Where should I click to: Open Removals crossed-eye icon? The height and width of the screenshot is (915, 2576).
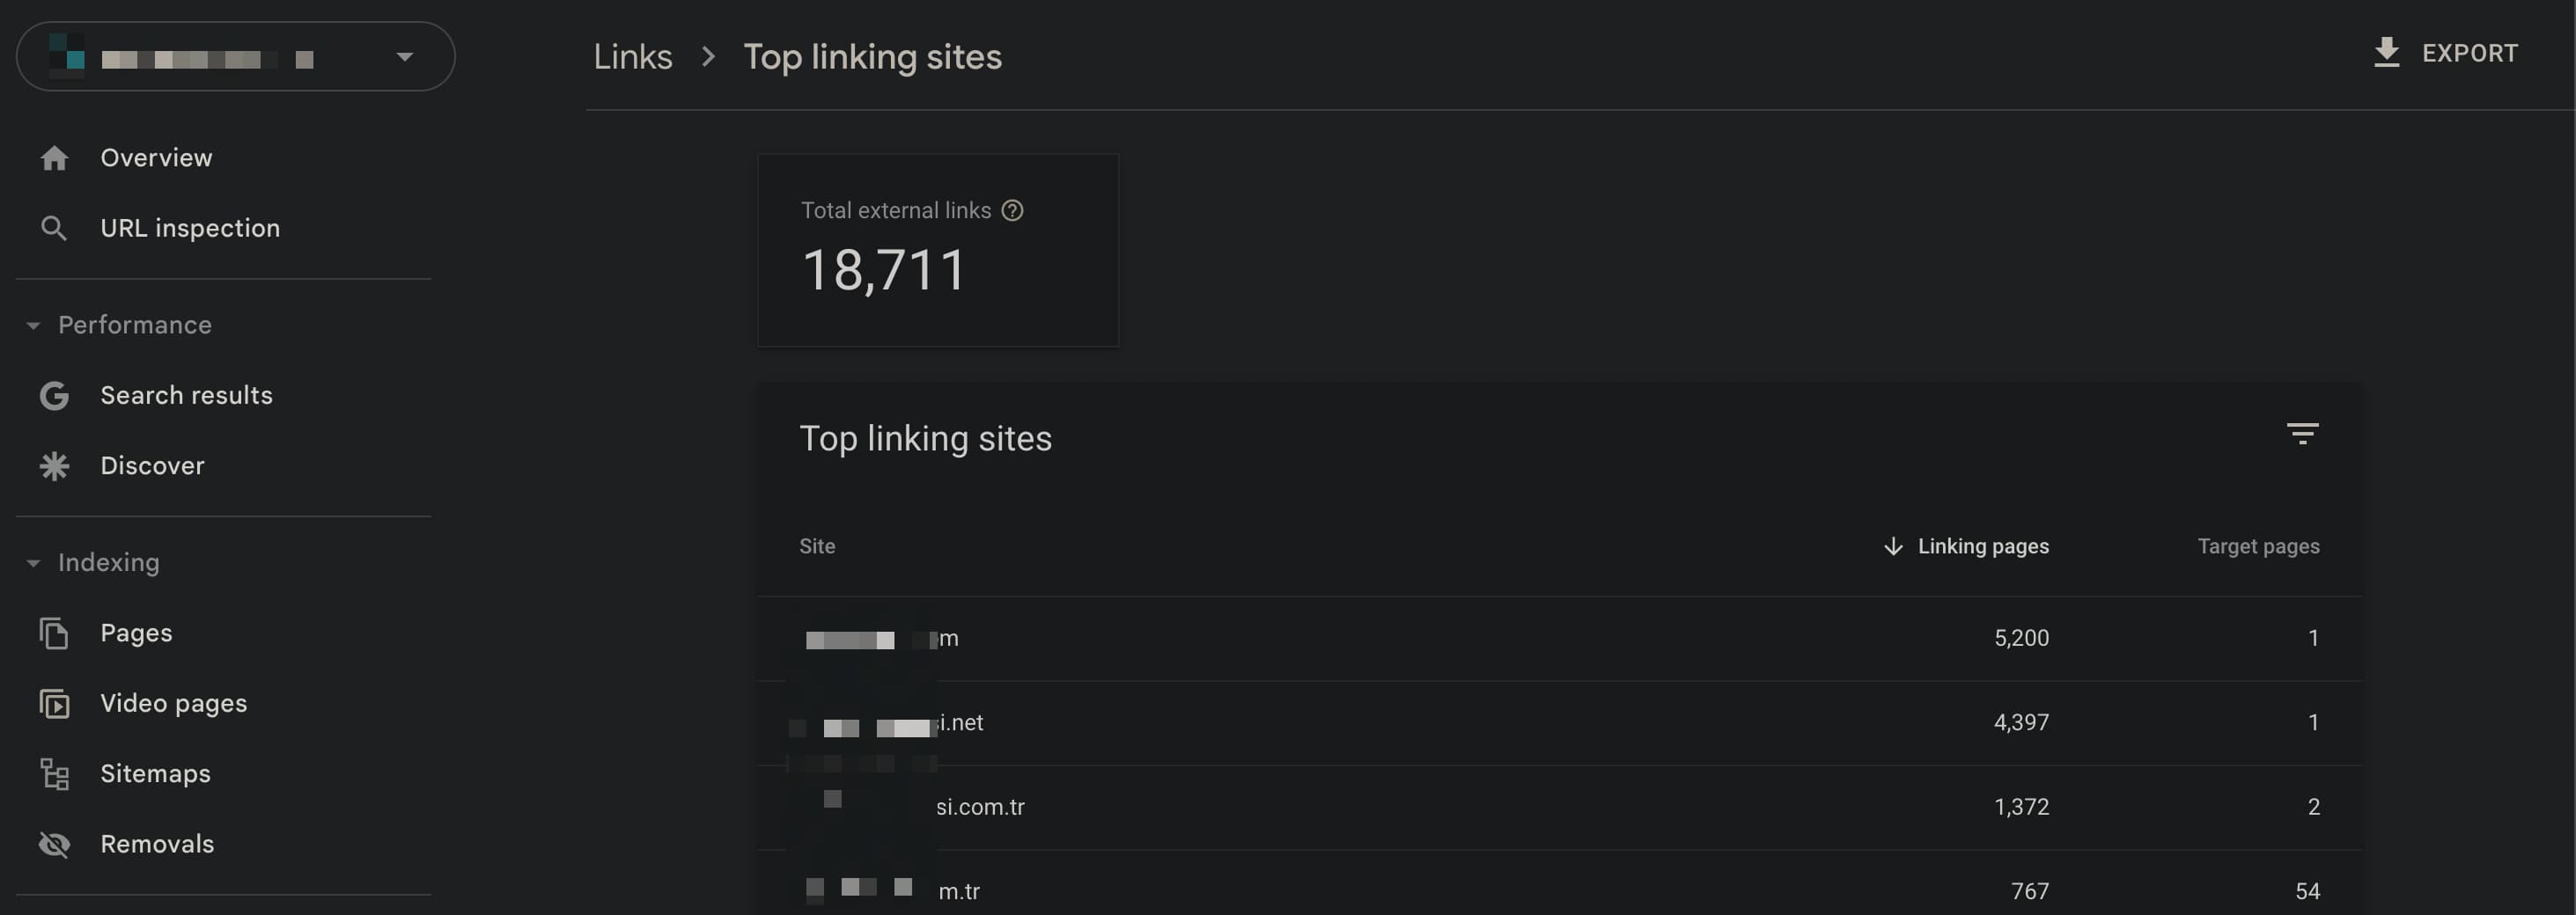pyautogui.click(x=54, y=845)
